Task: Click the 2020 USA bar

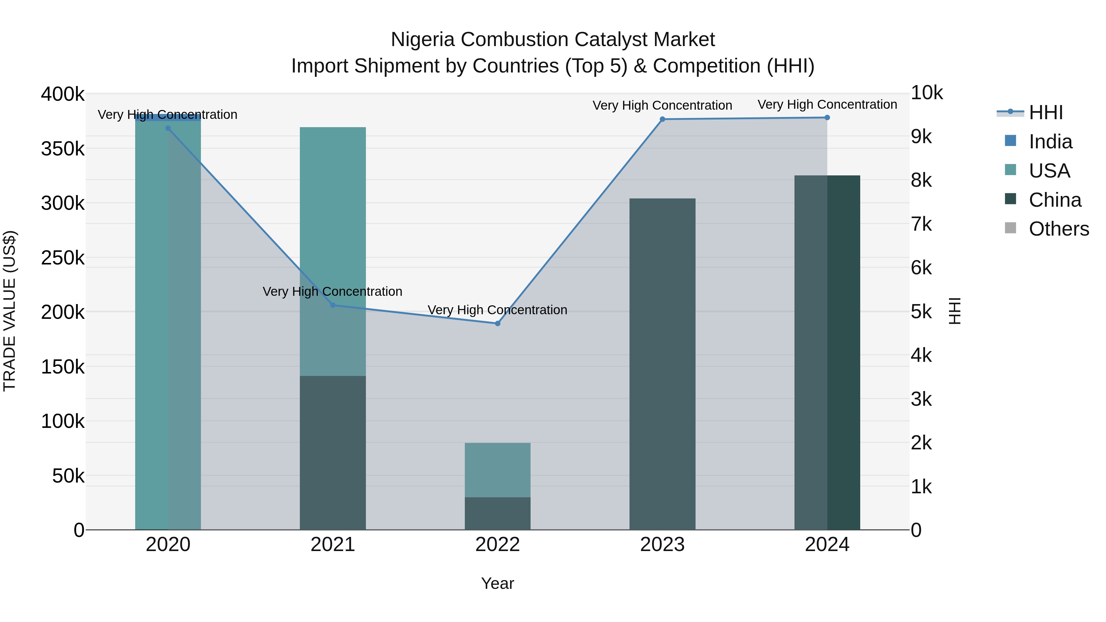Action: [x=168, y=325]
